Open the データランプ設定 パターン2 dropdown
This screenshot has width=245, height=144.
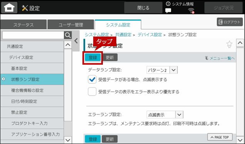tap(162, 70)
